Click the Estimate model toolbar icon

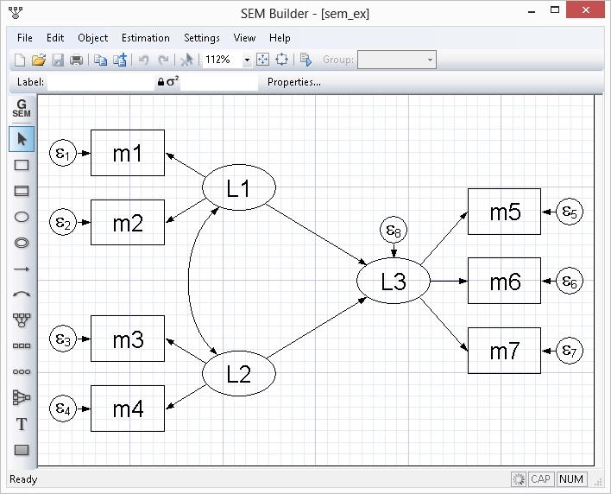(x=305, y=60)
